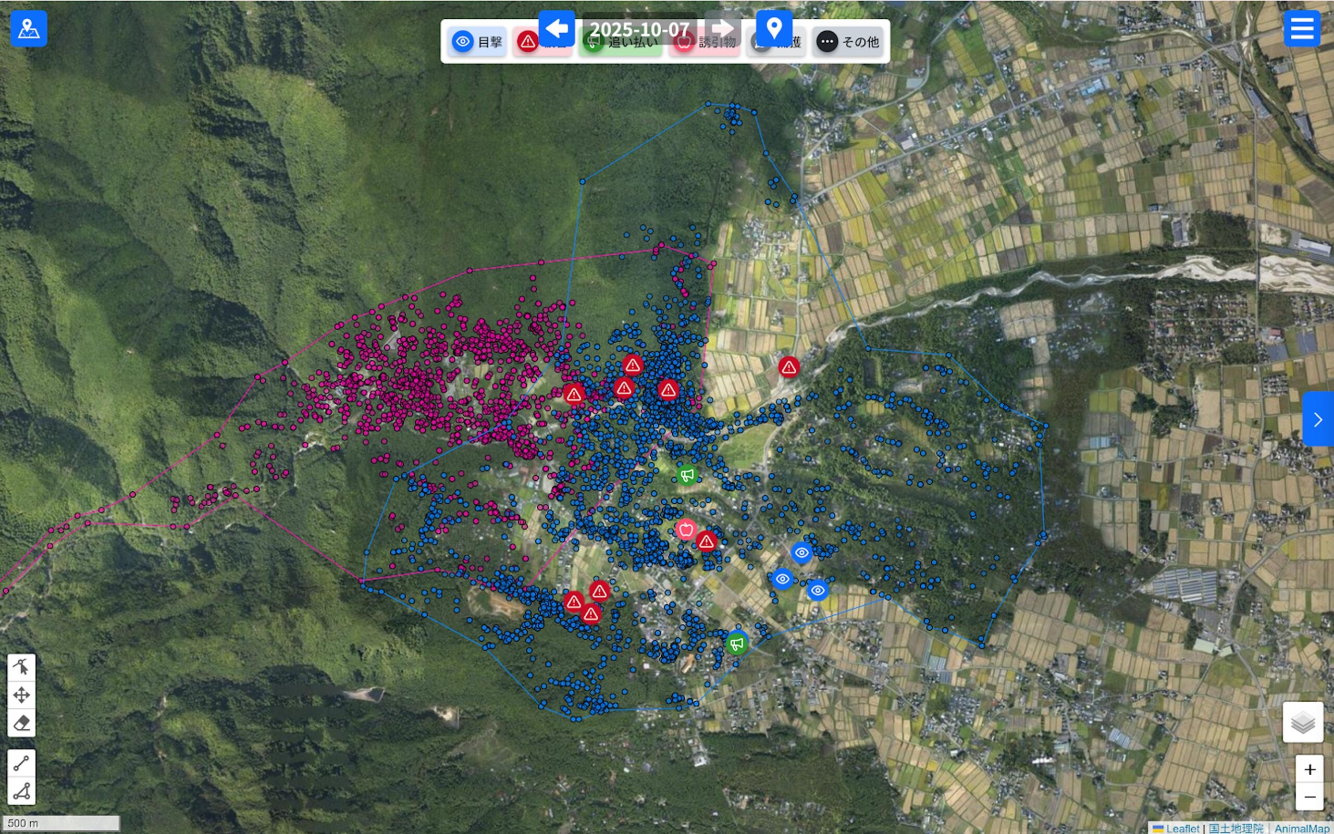This screenshot has width=1334, height=834.
Task: Toggle the その他 filter chip
Action: (x=848, y=42)
